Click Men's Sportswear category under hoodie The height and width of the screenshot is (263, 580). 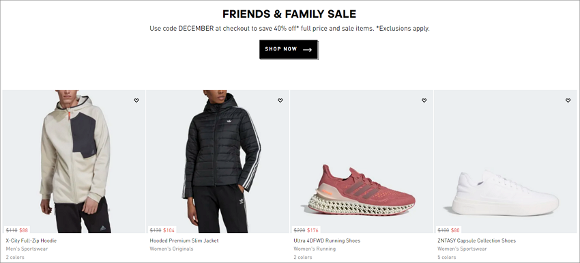point(27,249)
